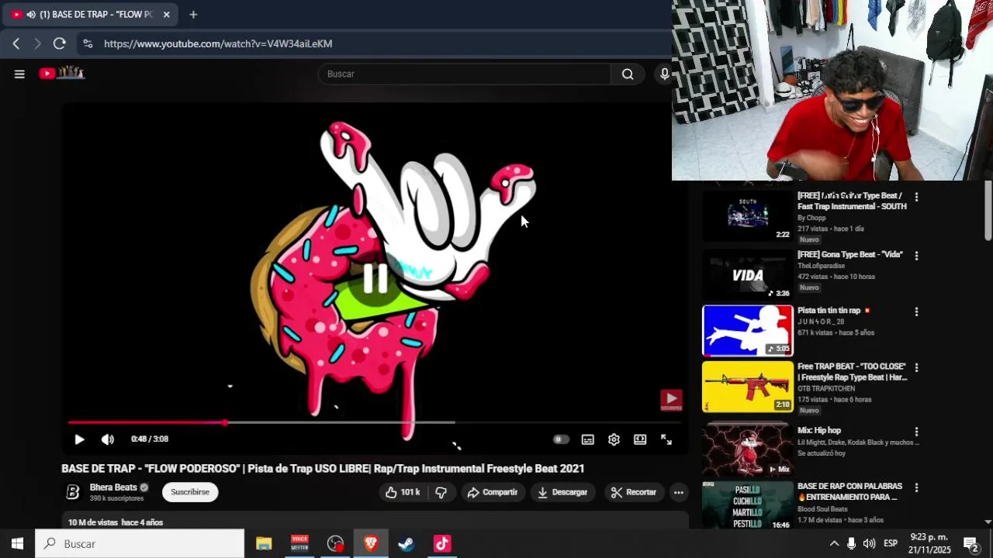
Task: Click the browser address bar URL
Action: click(218, 44)
